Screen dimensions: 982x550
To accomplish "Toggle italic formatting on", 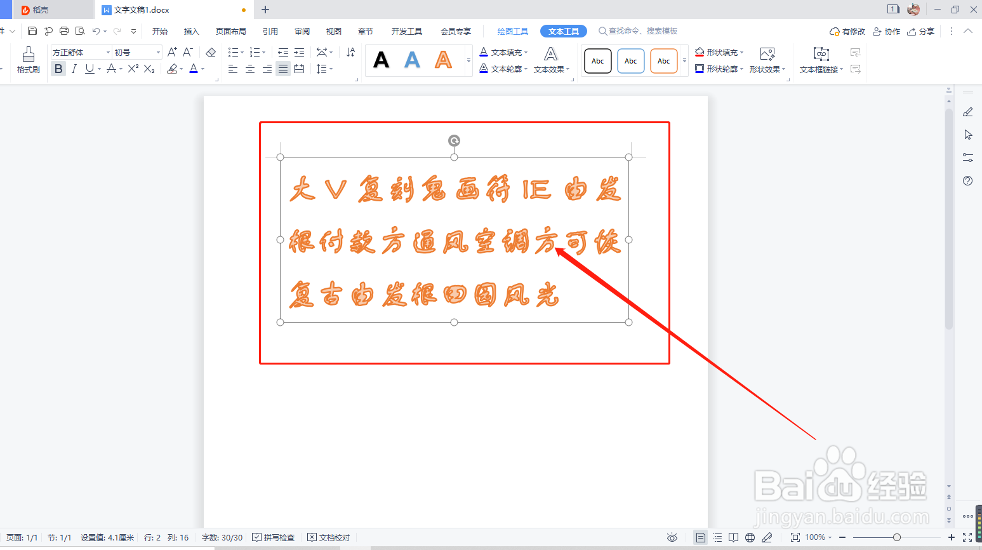I will tap(74, 69).
